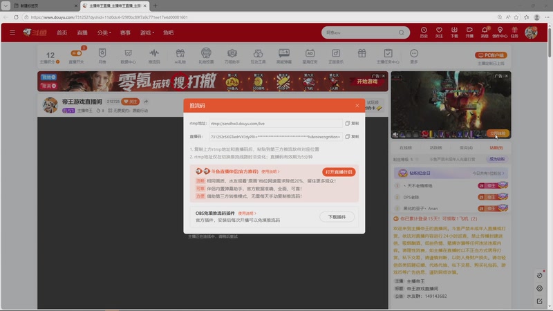Click 立即体验 on the side game ad
The width and height of the screenshot is (553, 311).
tap(498, 133)
